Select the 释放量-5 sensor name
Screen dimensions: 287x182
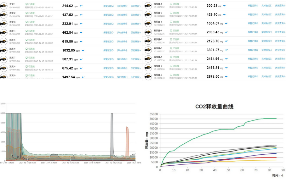click(x=158, y=39)
